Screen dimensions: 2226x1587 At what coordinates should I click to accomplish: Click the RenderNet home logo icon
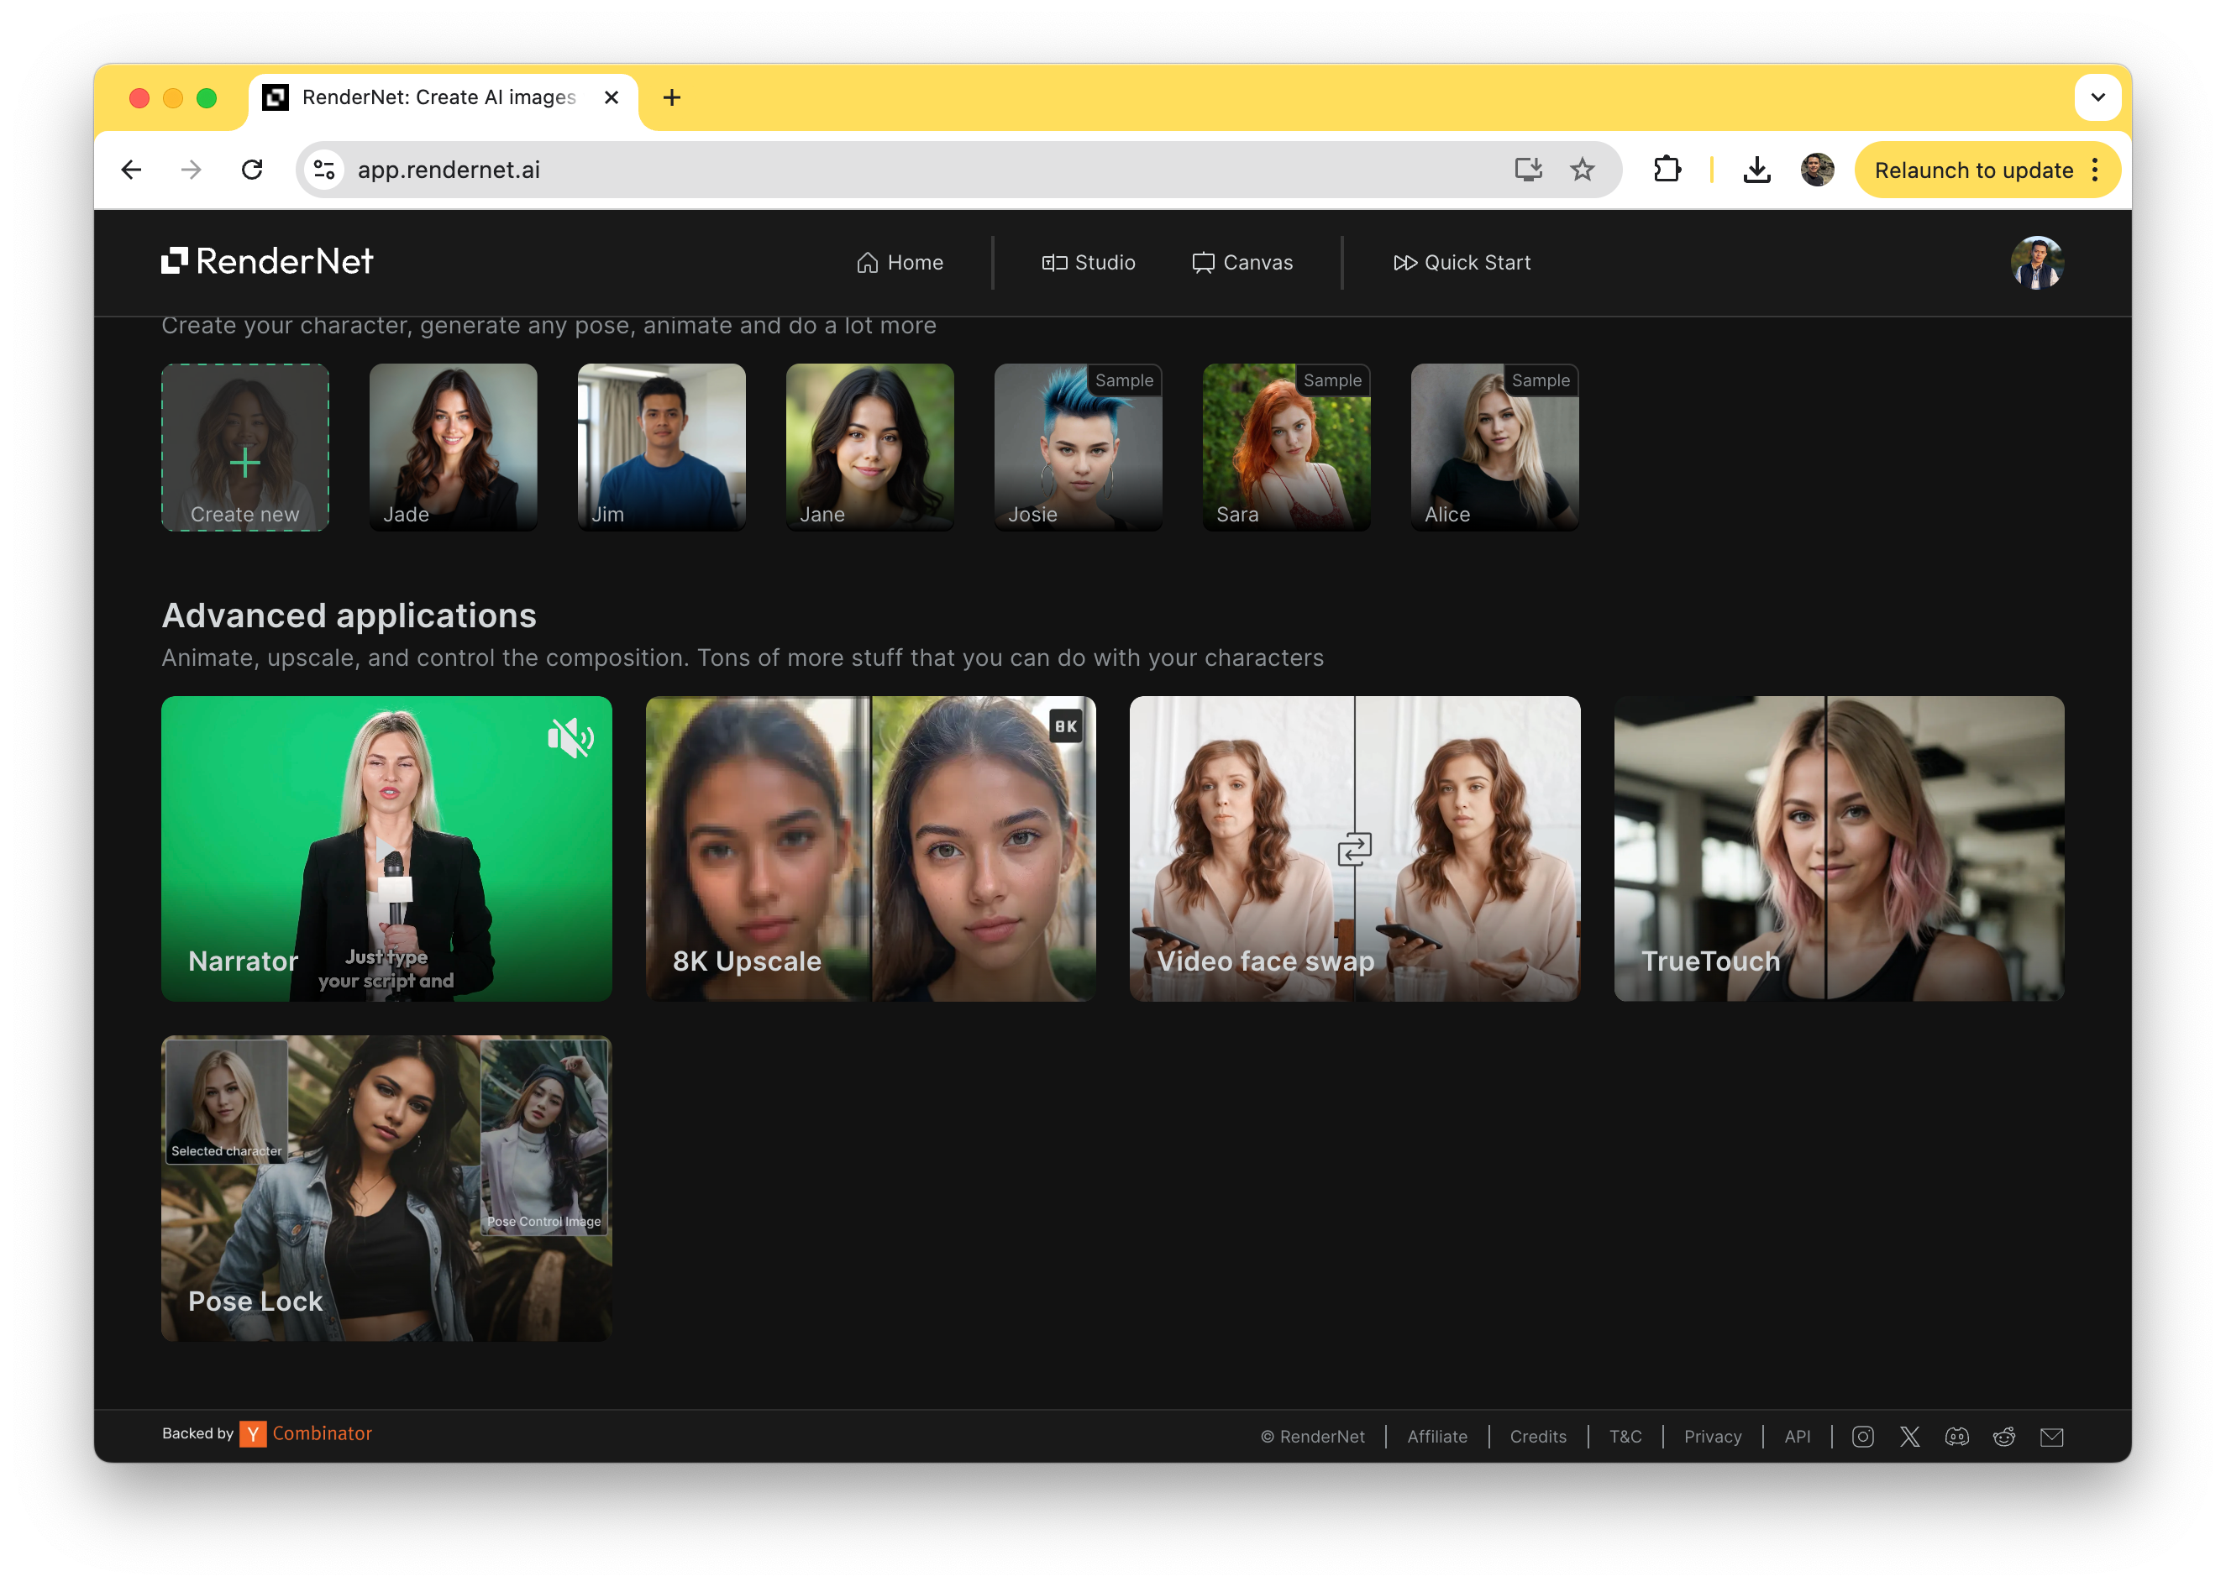coord(179,263)
